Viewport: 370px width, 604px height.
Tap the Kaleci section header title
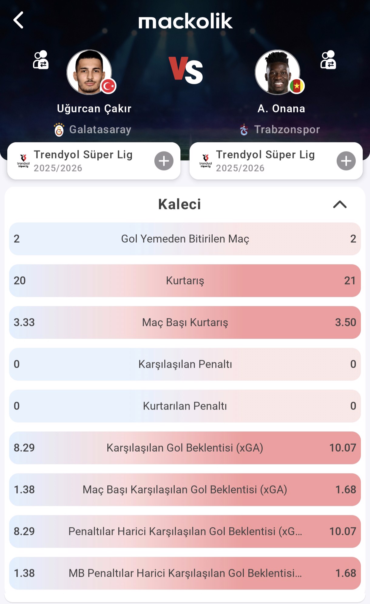point(180,204)
